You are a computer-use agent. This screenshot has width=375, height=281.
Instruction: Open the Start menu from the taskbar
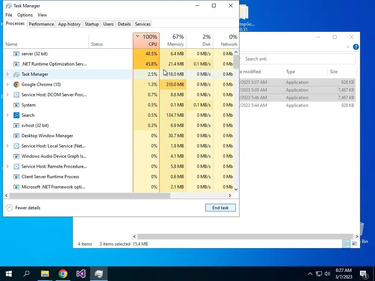point(9,274)
